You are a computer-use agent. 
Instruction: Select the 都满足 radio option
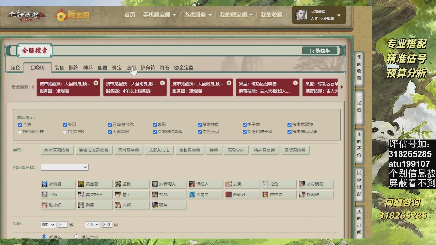[x=44, y=236]
